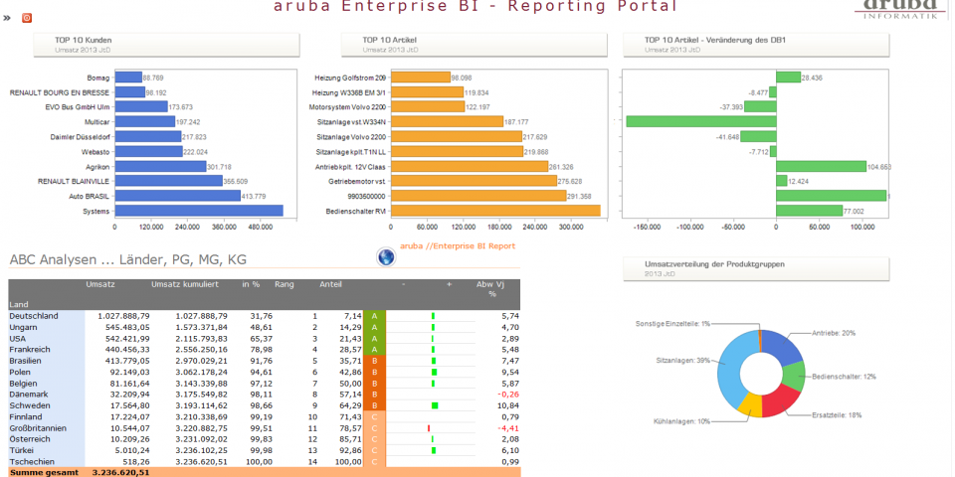Viewport: 955px width, 477px height.
Task: Click the red target icon at top left
Action: point(27,18)
